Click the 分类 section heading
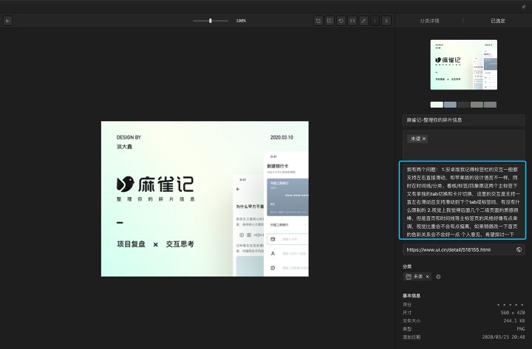Viewport: 532px width, 349px height. [x=407, y=266]
